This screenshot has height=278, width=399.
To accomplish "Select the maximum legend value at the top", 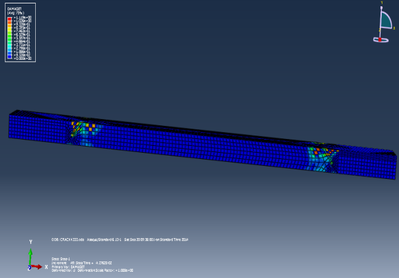I will (22, 17).
